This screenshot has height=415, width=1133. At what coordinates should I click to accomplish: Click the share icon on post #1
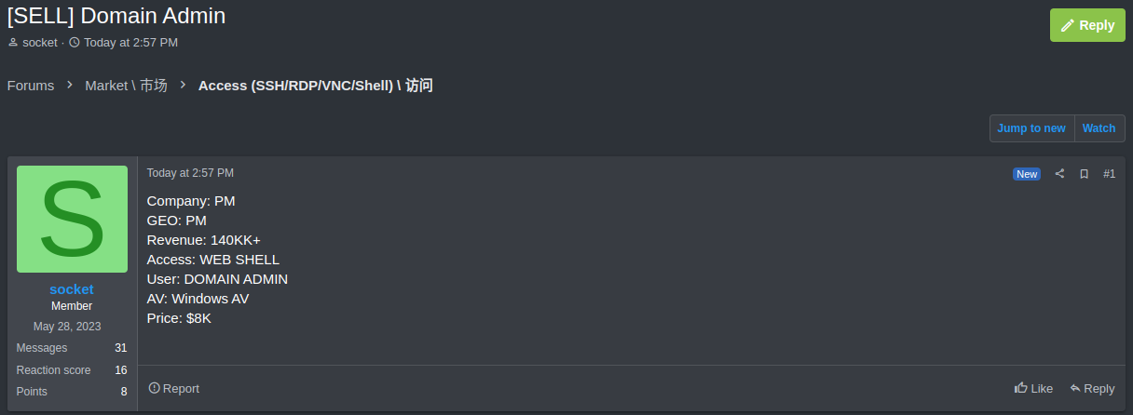click(1059, 174)
